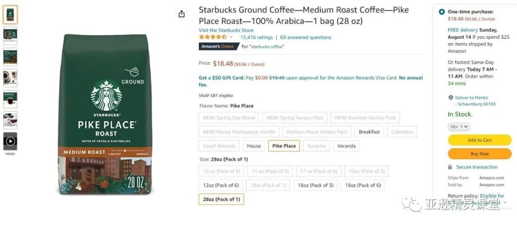Expand the star ratings dropdown arrow
The width and height of the screenshot is (517, 227).
pos(232,37)
